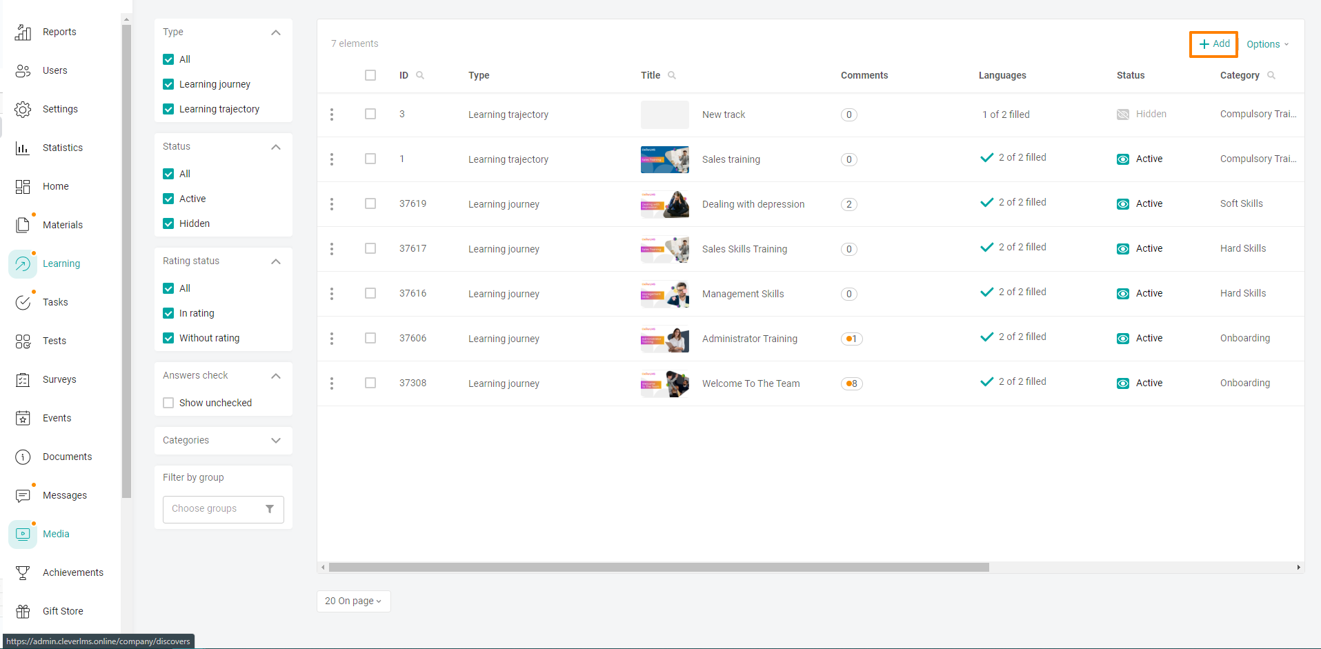Go to Achievements in sidebar menu
The image size is (1321, 649).
coord(73,572)
